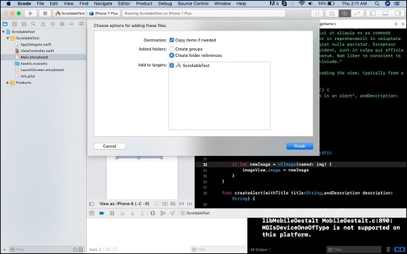Screen dimensions: 407x254
Task: Open the Product menu
Action: coord(144,3)
